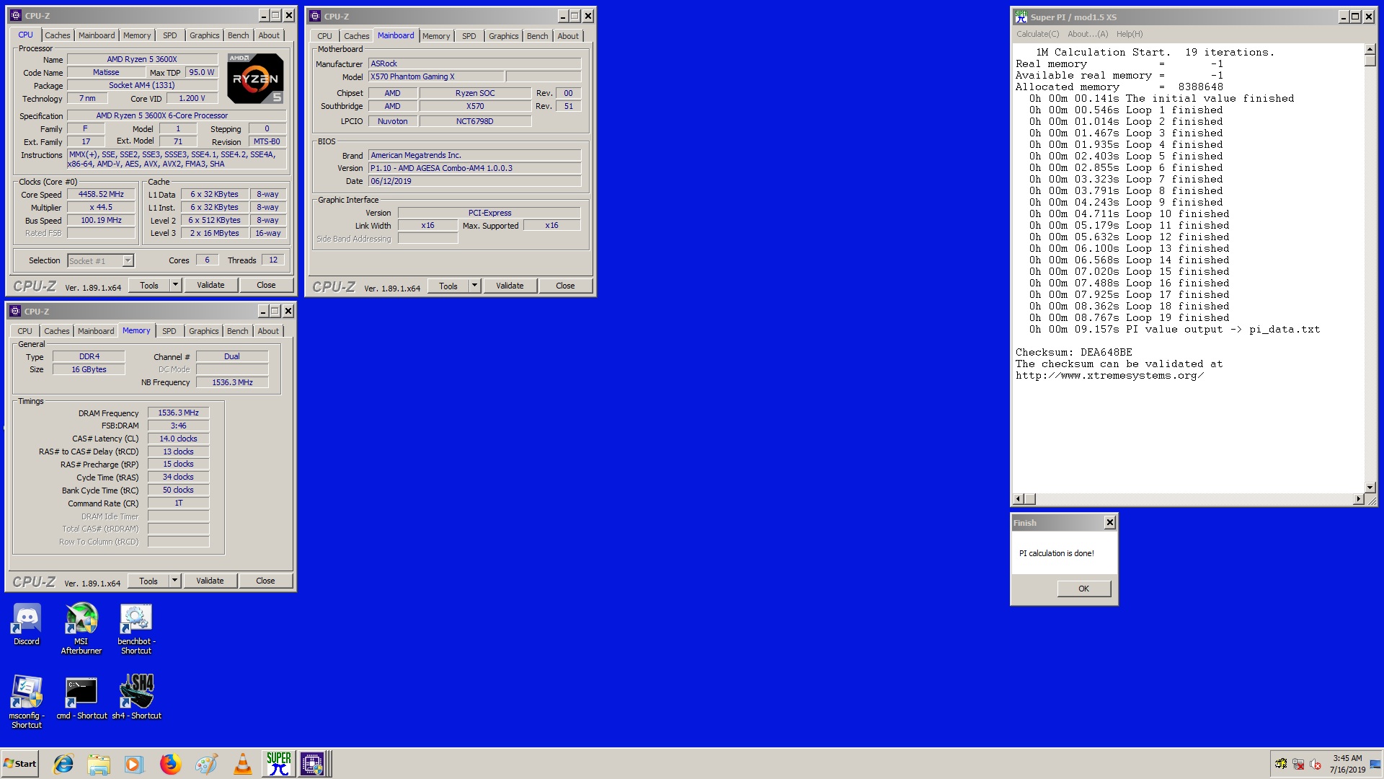Expand Tools dropdown arrow in CPU window
This screenshot has height=779, width=1384.
pyautogui.click(x=174, y=285)
